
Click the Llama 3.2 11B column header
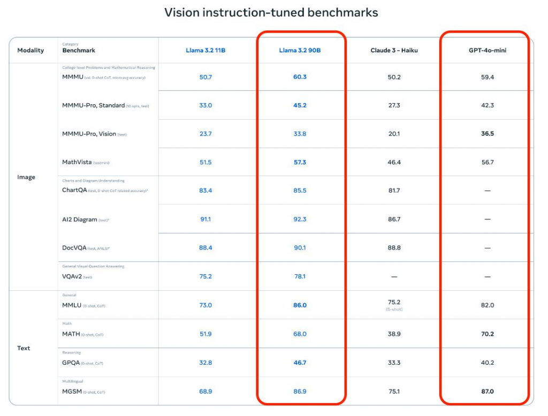point(205,50)
